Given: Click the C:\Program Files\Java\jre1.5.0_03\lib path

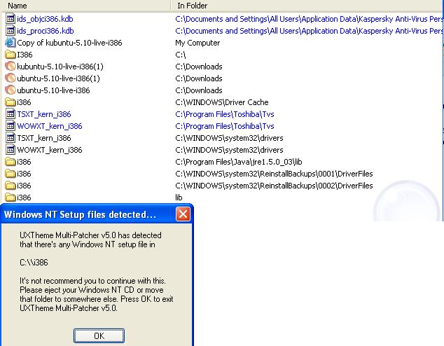Looking at the screenshot, I should [239, 162].
